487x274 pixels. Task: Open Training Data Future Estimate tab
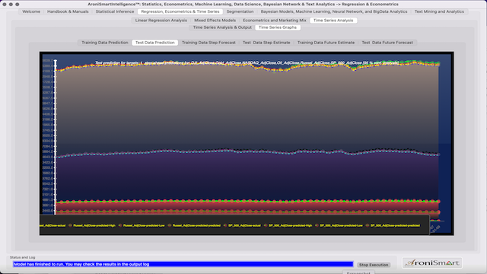326,43
